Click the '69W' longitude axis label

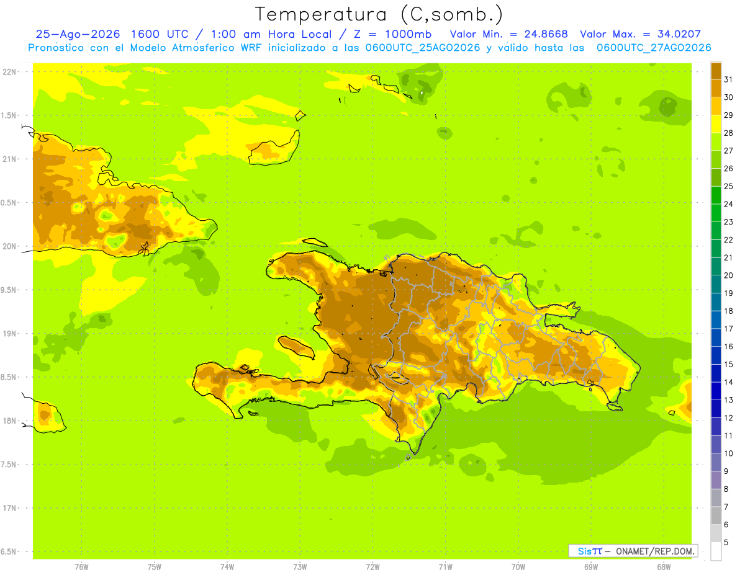coord(591,567)
